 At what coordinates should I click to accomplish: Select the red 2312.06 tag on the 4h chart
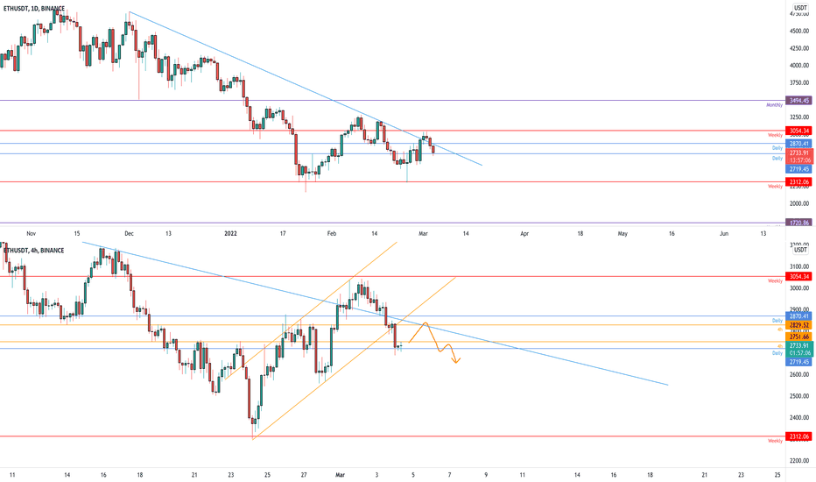coord(798,436)
